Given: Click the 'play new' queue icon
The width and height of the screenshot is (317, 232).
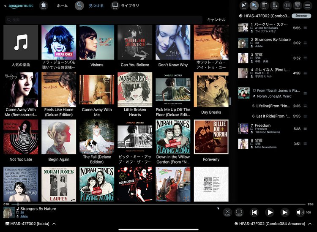Looking at the screenshot, I should click(x=243, y=5).
